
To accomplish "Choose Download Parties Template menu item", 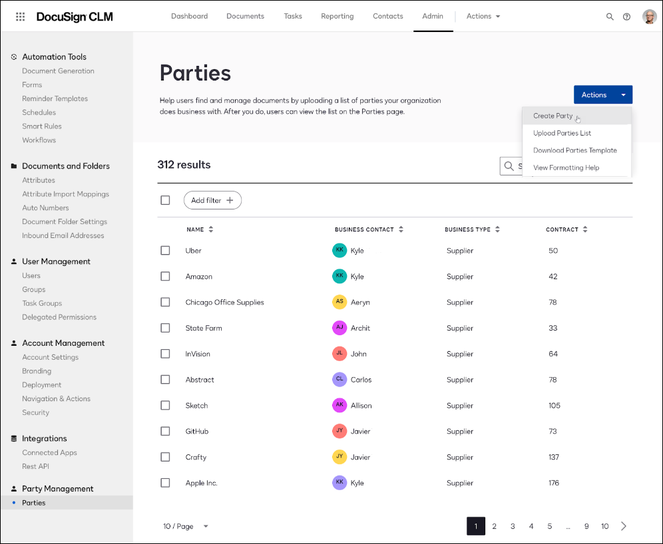I will click(x=576, y=150).
